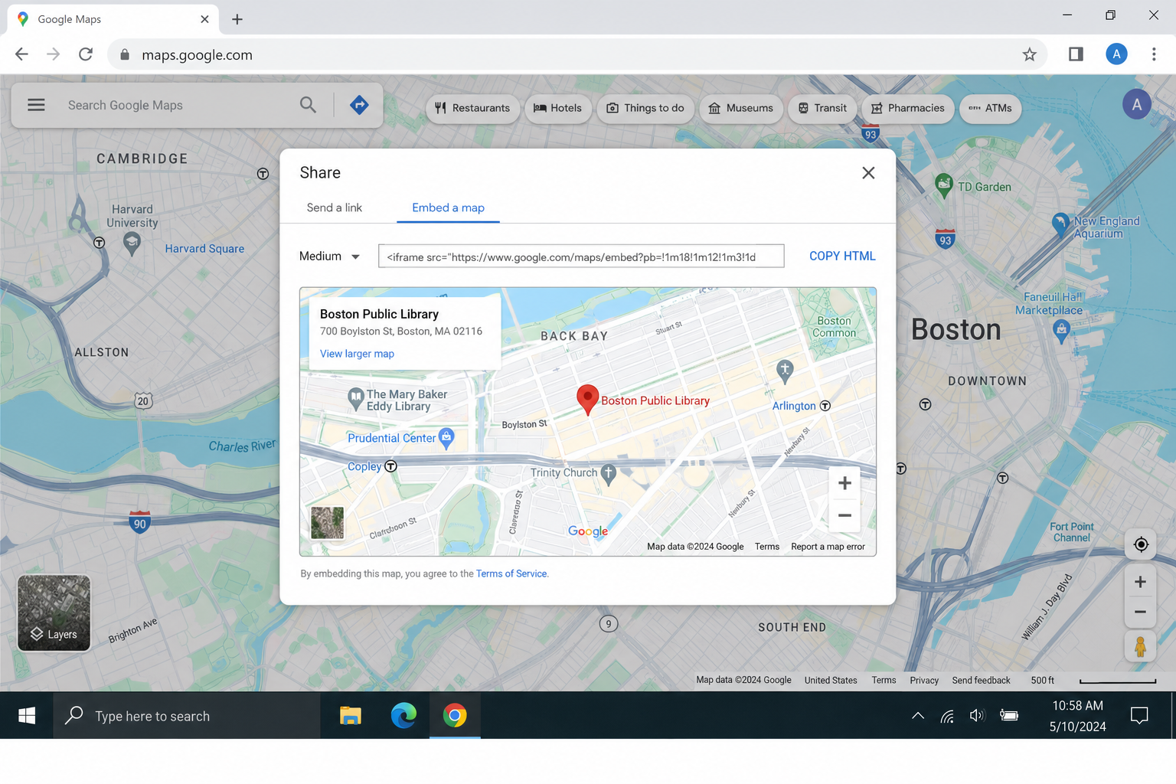Click the Mary Baker Eddy Library marker
Image resolution: width=1176 pixels, height=784 pixels.
tap(355, 399)
